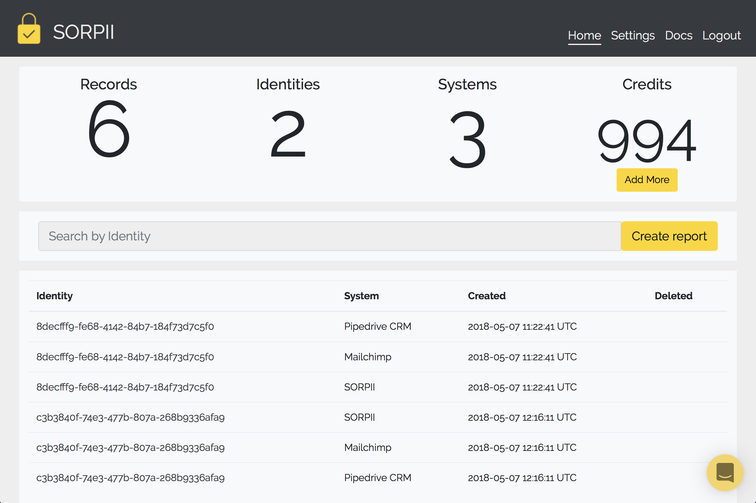Focus the Search by Identity field
Screen dimensions: 756x503
click(x=329, y=236)
